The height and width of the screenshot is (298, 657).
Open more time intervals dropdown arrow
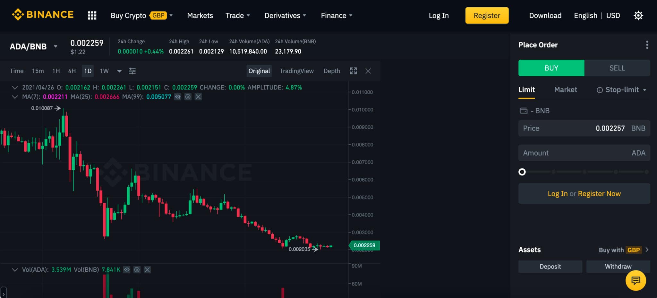click(119, 71)
